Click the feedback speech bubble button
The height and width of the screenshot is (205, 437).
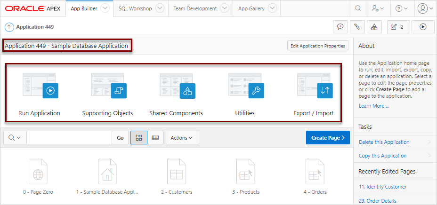pyautogui.click(x=340, y=27)
